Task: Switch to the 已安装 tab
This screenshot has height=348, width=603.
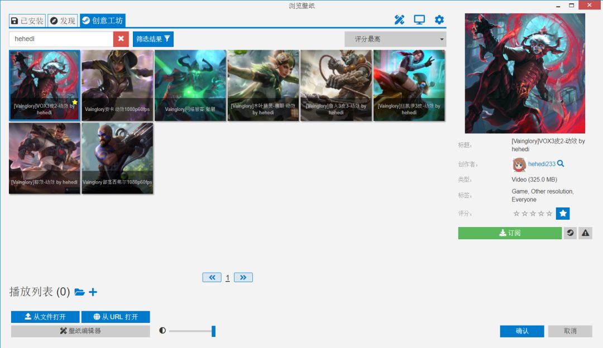Action: click(27, 21)
